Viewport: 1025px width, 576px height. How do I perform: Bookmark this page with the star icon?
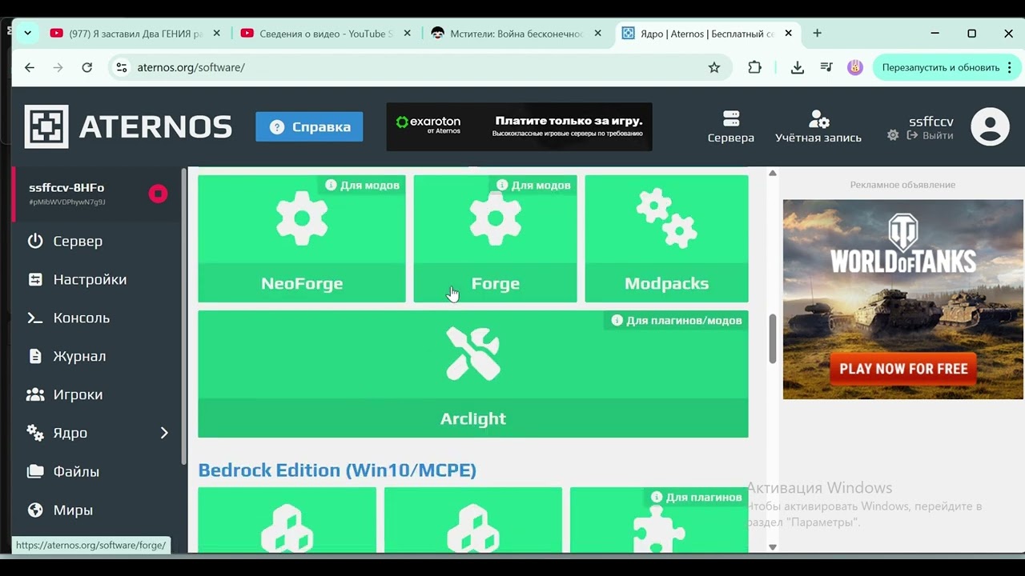point(714,68)
